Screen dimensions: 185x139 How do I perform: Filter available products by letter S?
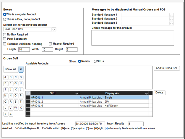(16, 102)
